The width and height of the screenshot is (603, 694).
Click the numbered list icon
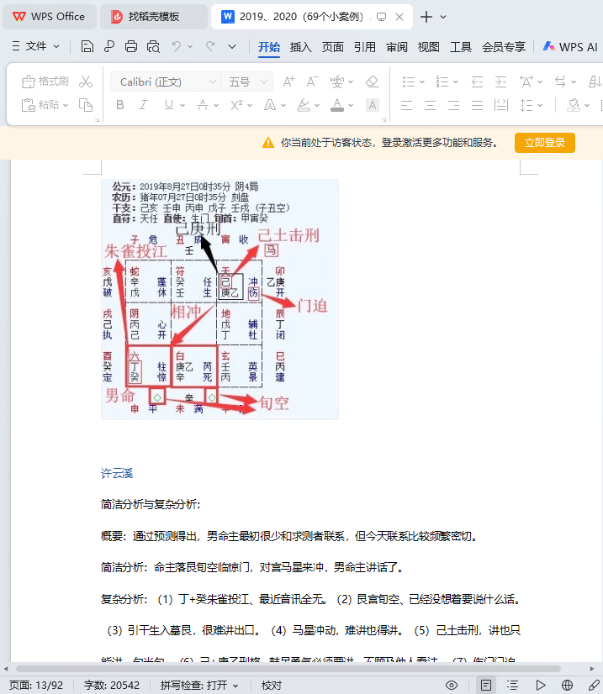(442, 81)
